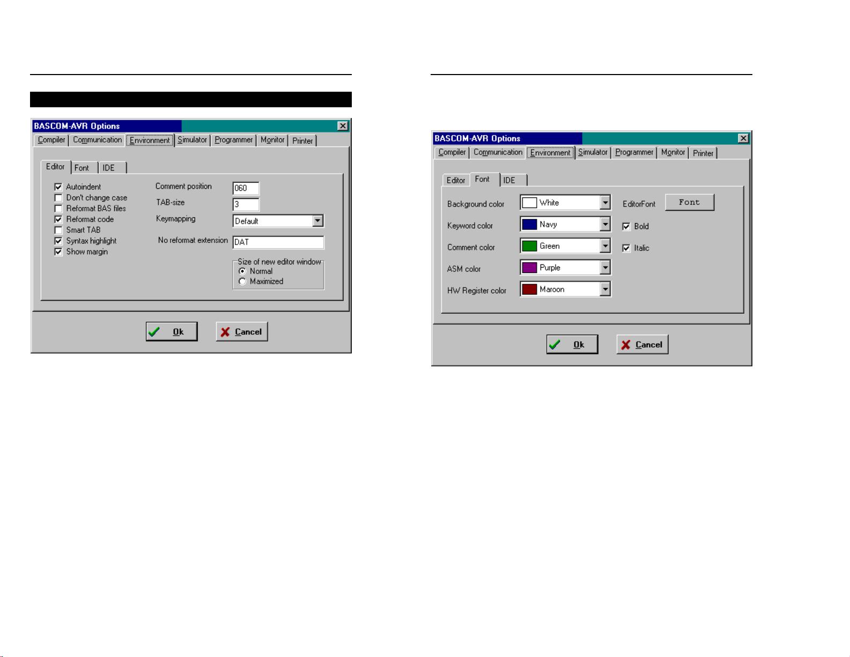Click the EditorFont Font button
The image size is (850, 657).
tap(690, 202)
